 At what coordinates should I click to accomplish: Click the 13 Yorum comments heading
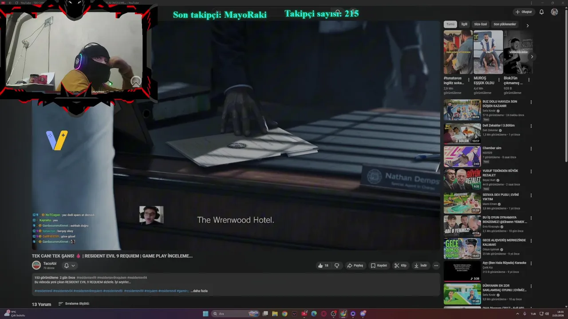(x=41, y=304)
